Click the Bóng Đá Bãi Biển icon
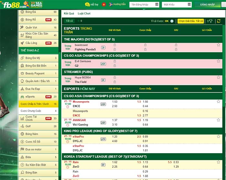This screenshot has height=180, width=226. [22, 66]
